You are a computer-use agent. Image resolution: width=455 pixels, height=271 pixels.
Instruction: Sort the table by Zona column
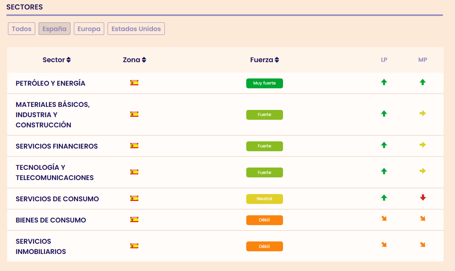click(x=134, y=60)
